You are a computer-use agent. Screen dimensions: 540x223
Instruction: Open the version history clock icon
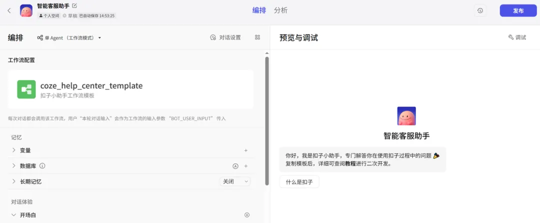[480, 10]
